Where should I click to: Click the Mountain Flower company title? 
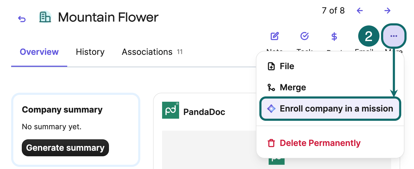(x=108, y=17)
